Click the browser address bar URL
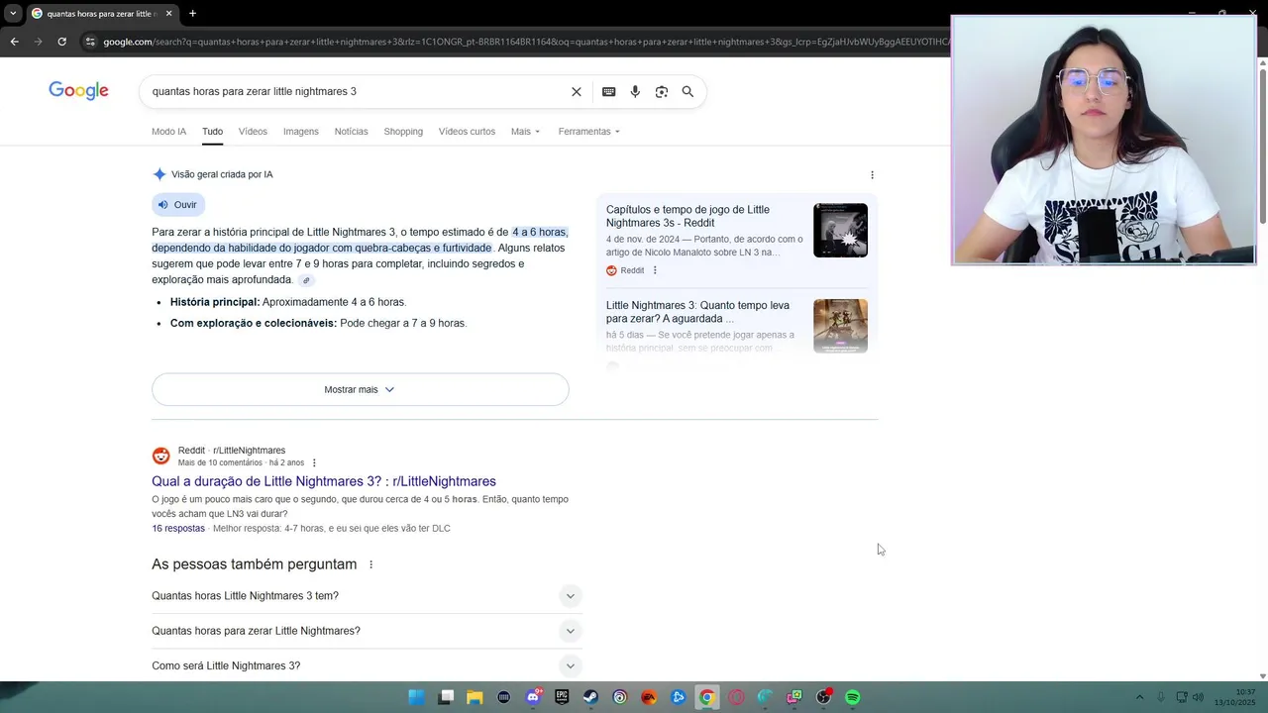 click(x=525, y=42)
